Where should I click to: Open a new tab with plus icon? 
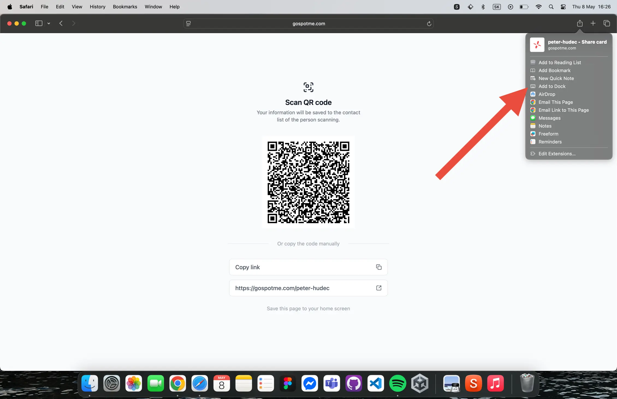point(593,23)
